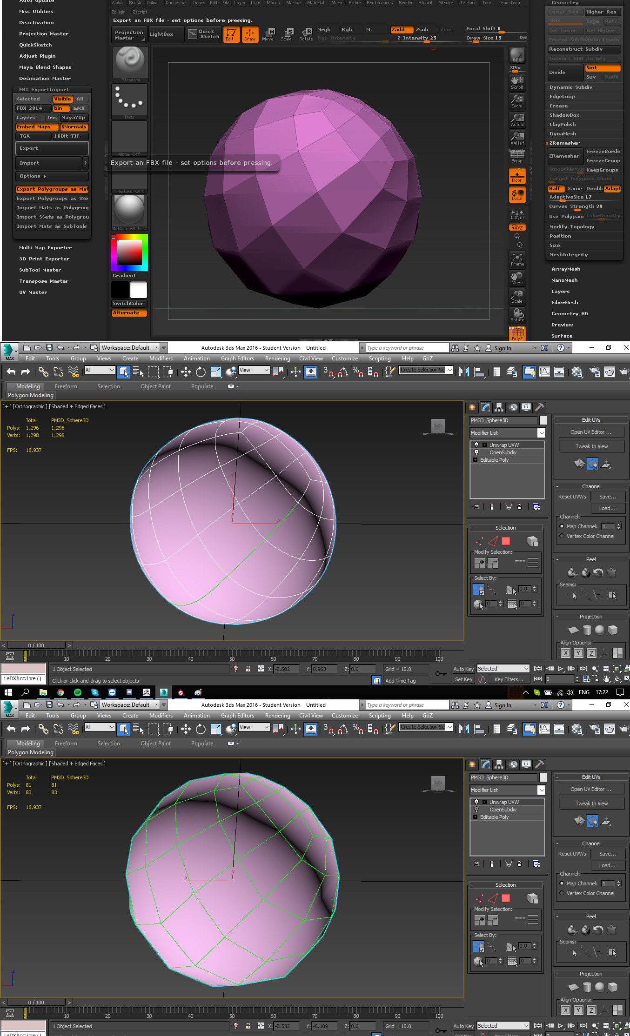
Task: Click the Rotate icon in ZBrush top shelf
Action: pos(306,34)
